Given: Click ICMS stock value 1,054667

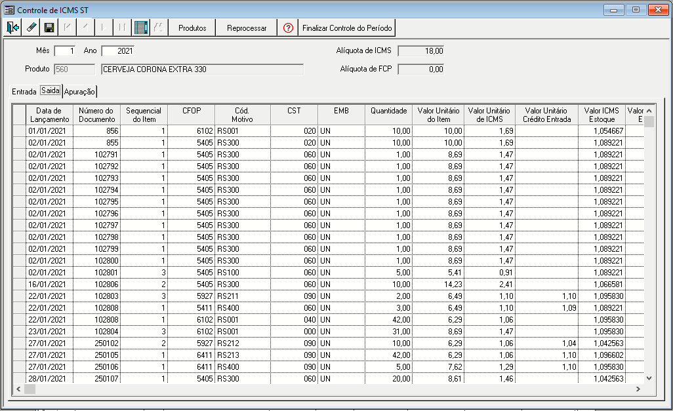Looking at the screenshot, I should click(x=602, y=131).
